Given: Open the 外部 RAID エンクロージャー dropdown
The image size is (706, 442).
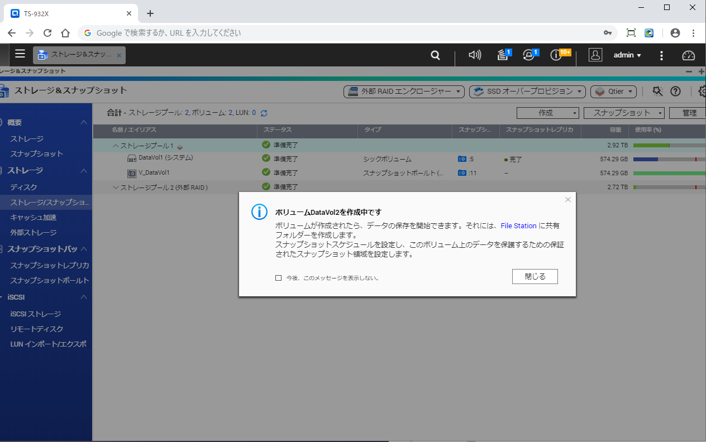Looking at the screenshot, I should pos(404,92).
